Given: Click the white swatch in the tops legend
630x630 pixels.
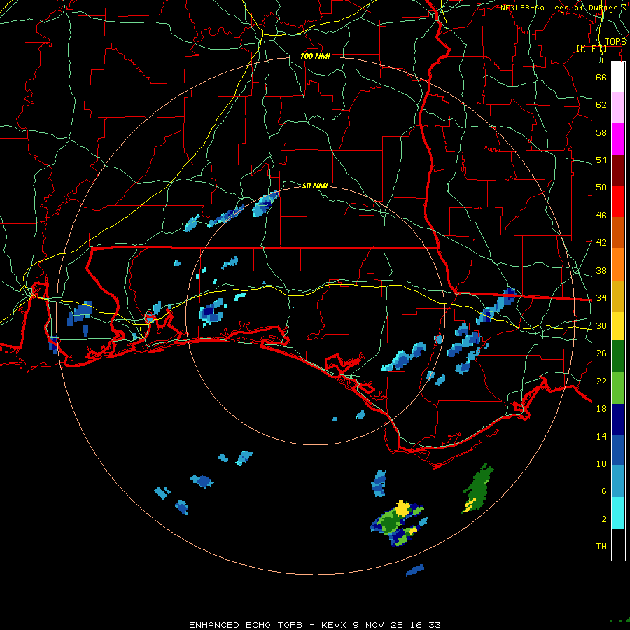Looking at the screenshot, I should point(618,77).
